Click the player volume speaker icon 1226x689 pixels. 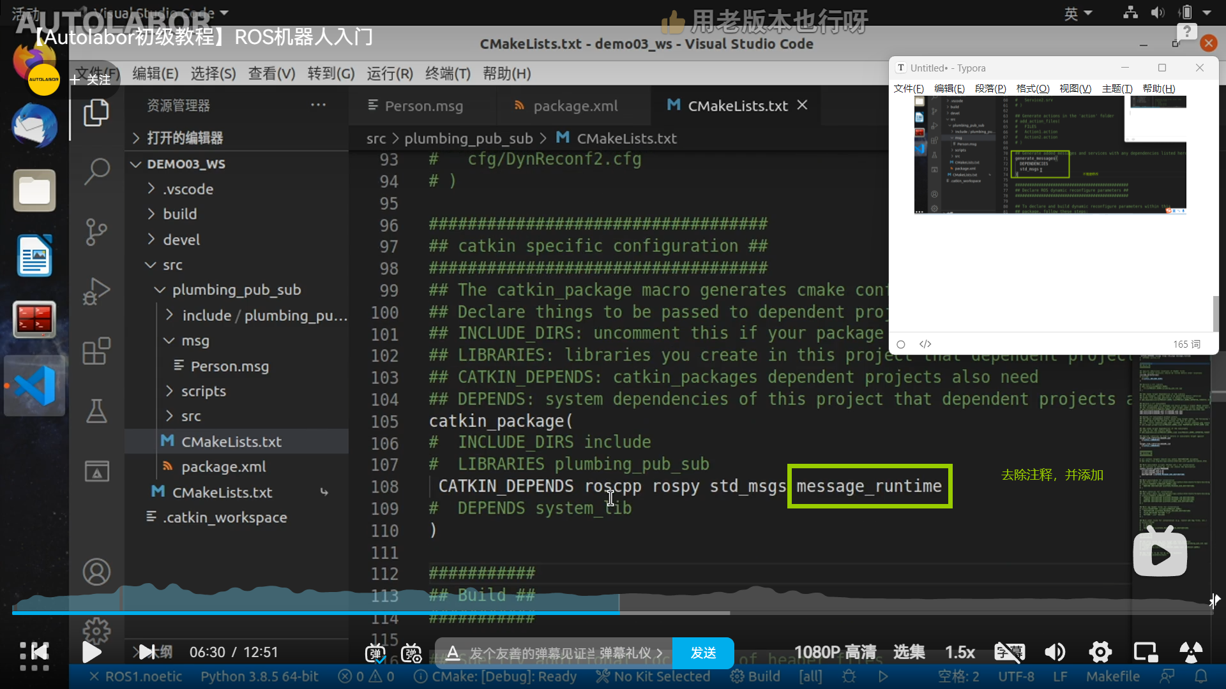click(x=1055, y=652)
